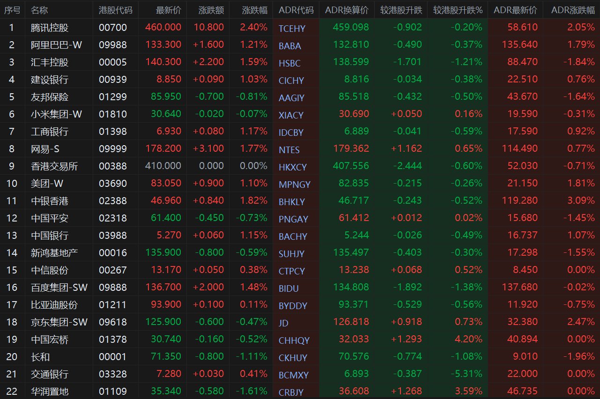Select the JD ADR code
The height and width of the screenshot is (399, 600).
pos(283,324)
